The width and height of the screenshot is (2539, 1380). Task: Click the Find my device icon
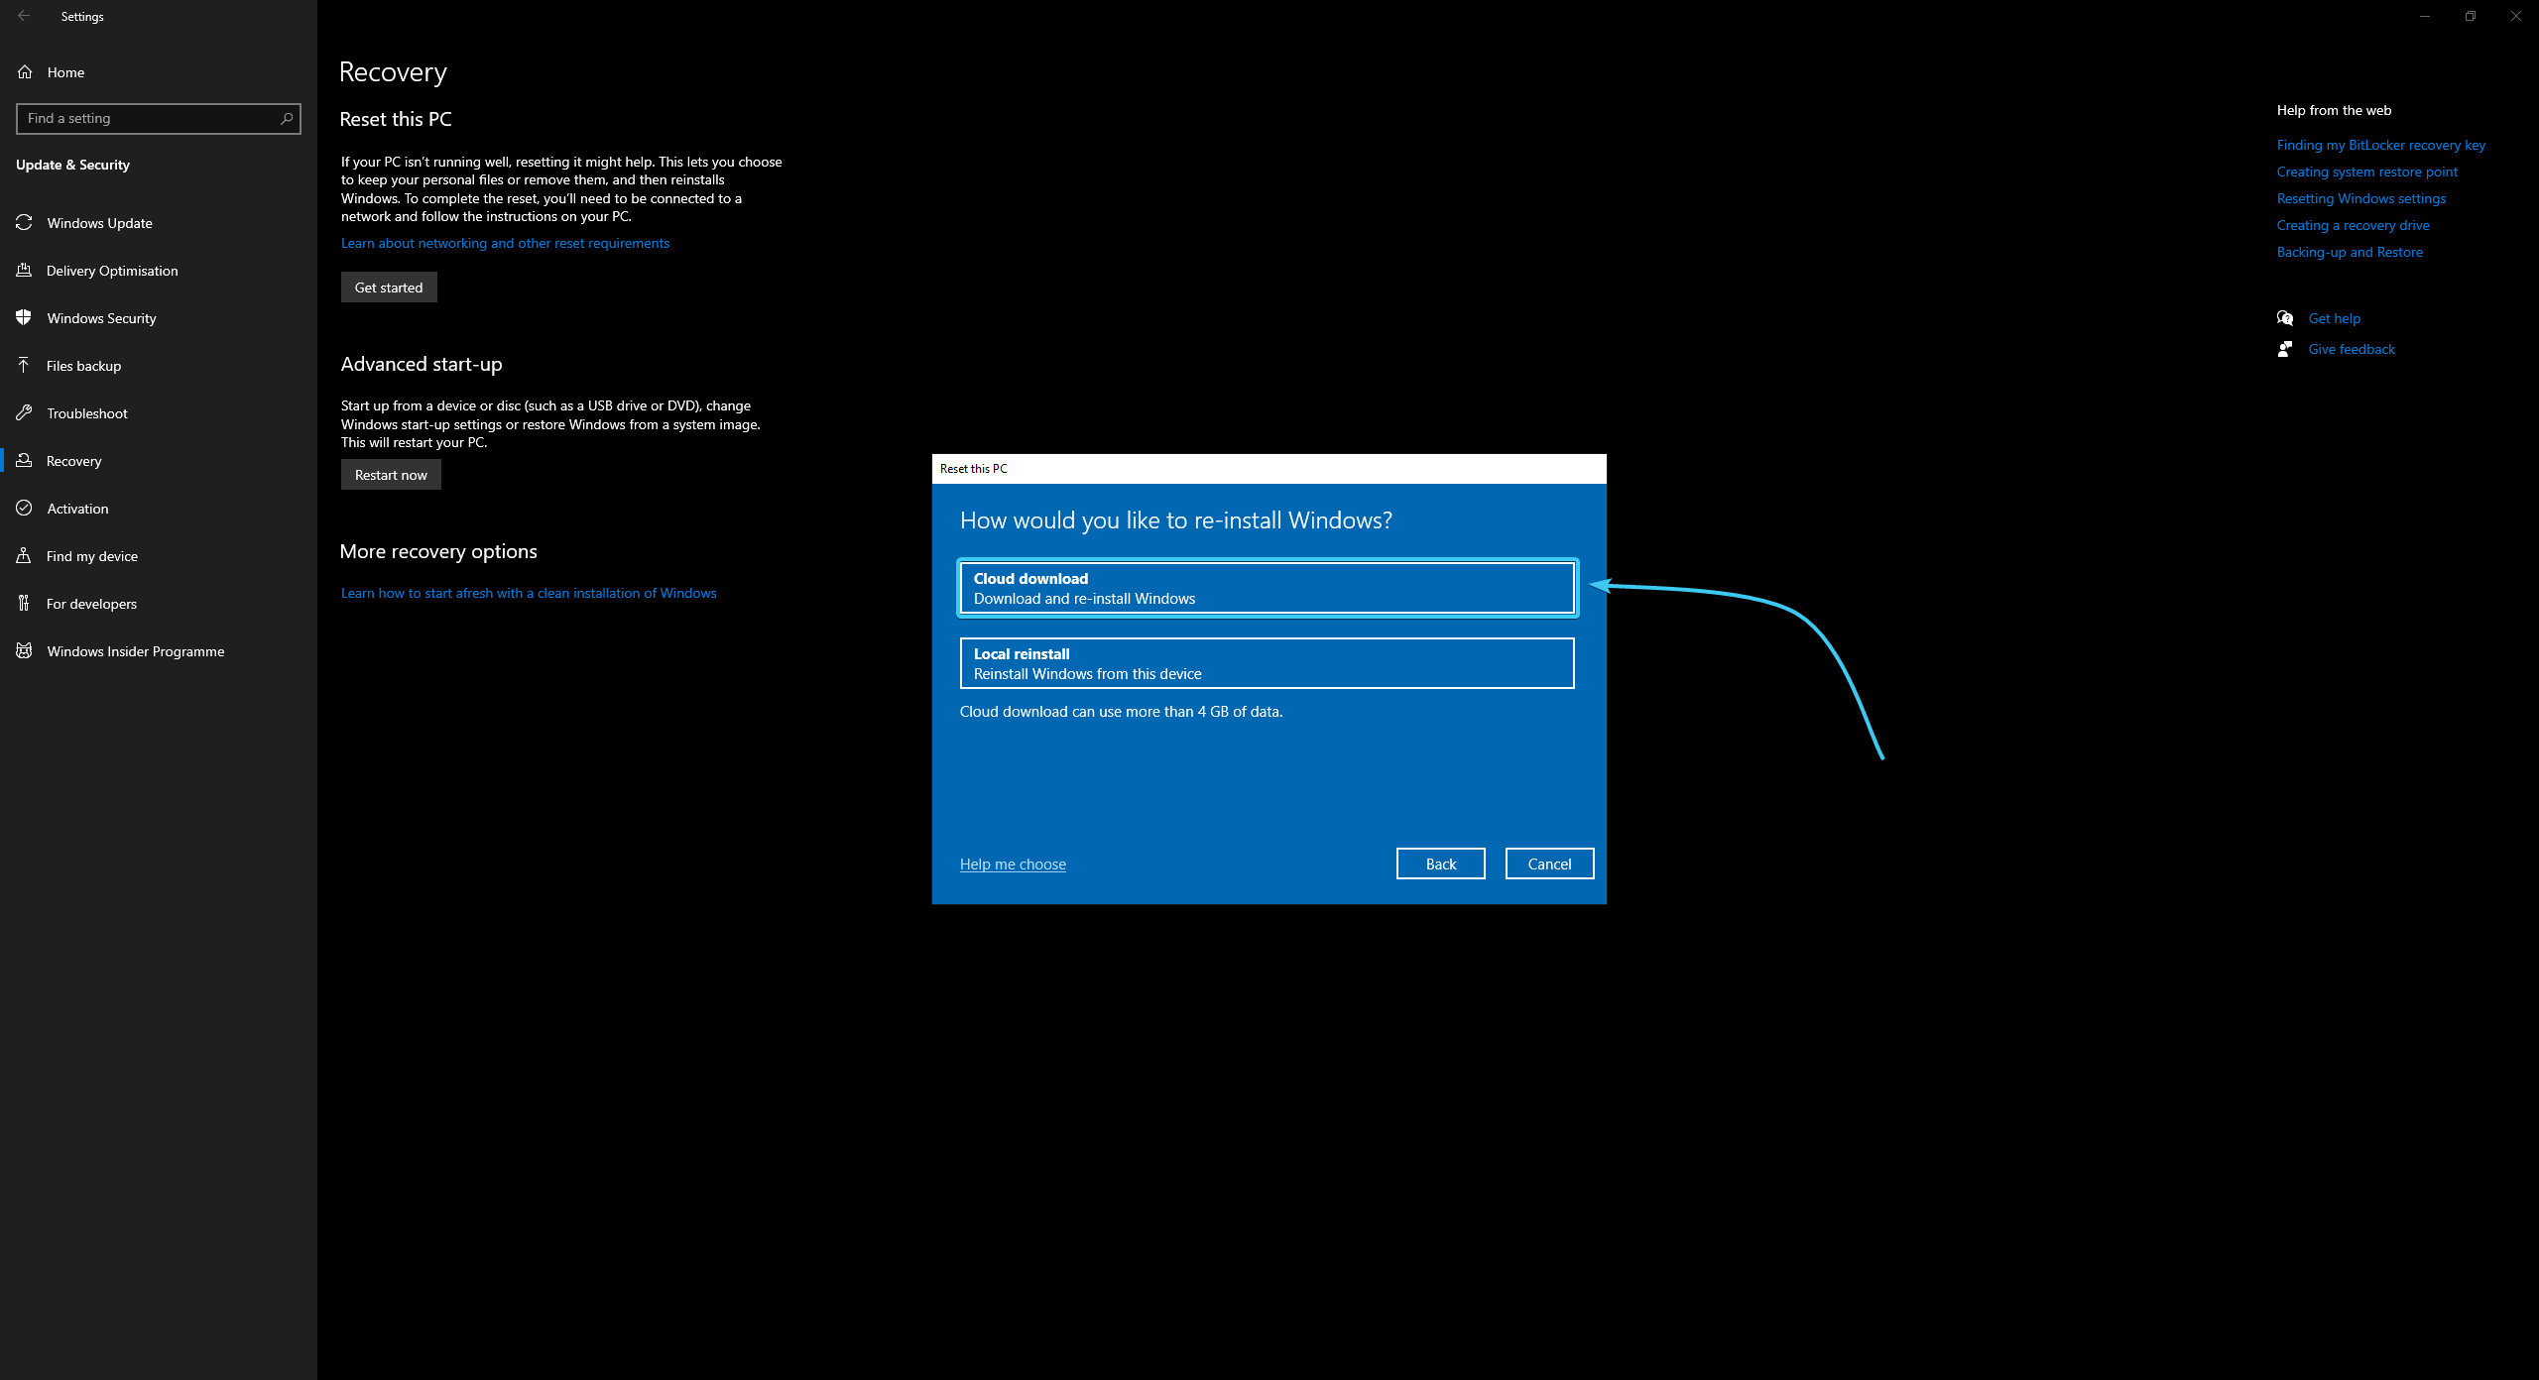pos(25,556)
